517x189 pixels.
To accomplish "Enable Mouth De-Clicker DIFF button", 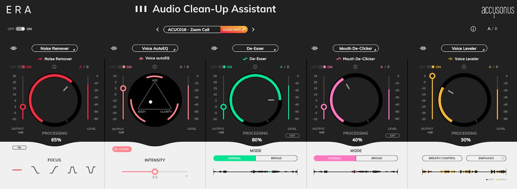I will coord(393,135).
